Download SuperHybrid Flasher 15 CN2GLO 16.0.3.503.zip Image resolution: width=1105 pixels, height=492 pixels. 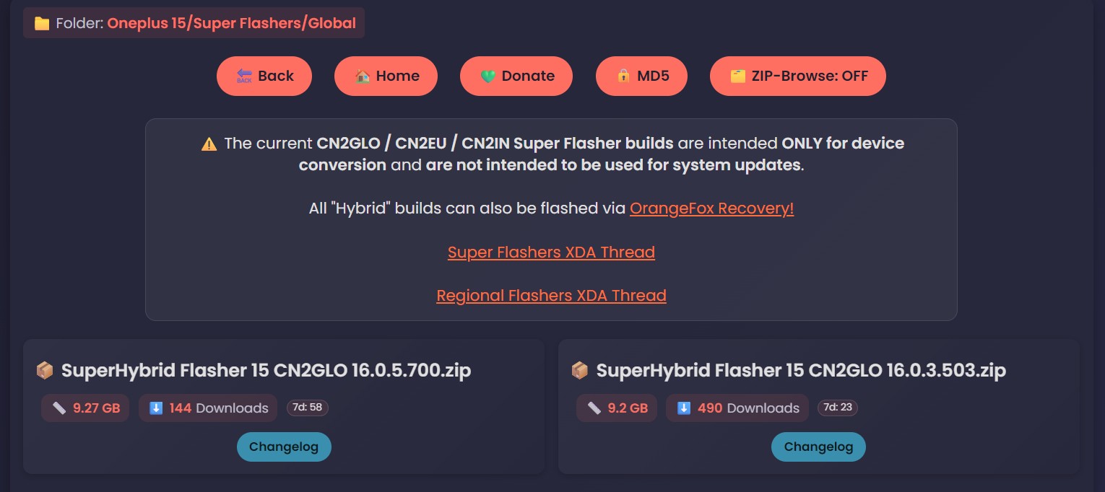[800, 371]
